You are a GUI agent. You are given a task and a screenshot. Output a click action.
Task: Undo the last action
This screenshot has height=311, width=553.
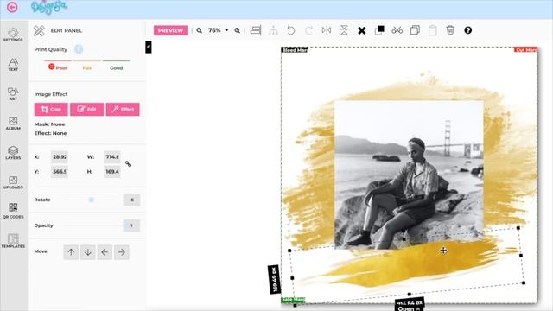(x=291, y=30)
